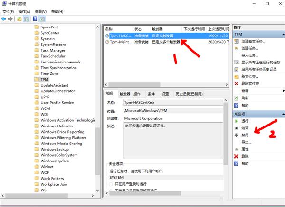Click the name field showing Tpm-HASCertRetr
This screenshot has width=285, height=207.
(x=173, y=102)
